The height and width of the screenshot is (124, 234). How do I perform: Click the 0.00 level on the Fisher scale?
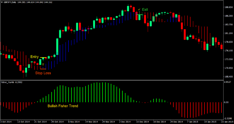pos(226,102)
